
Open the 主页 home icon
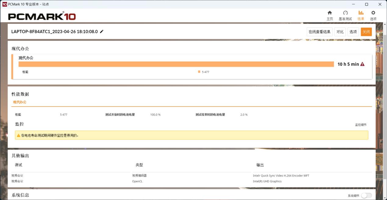click(x=330, y=13)
